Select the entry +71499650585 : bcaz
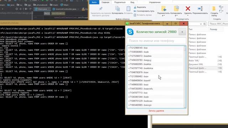This screenshot has width=228, height=128. (155, 85)
